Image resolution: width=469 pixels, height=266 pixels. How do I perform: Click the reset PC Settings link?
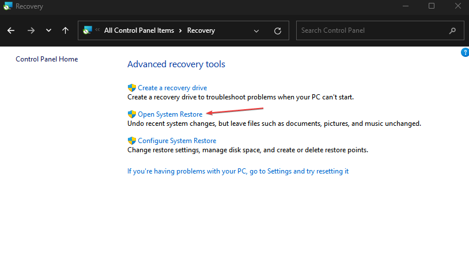point(238,171)
